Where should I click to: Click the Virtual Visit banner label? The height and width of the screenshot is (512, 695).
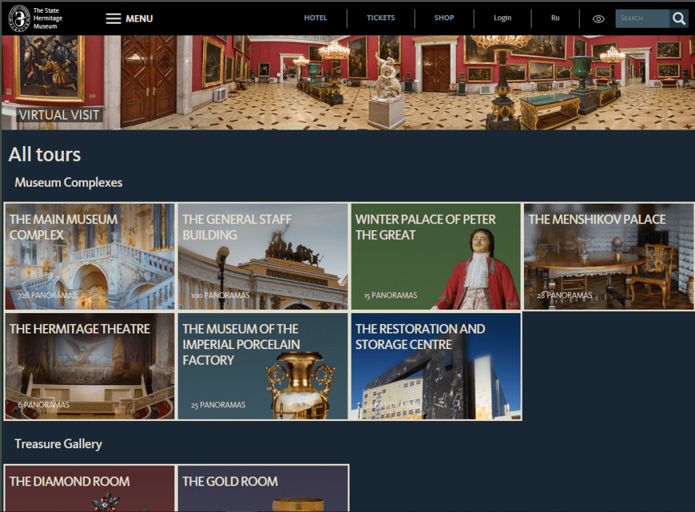[59, 115]
